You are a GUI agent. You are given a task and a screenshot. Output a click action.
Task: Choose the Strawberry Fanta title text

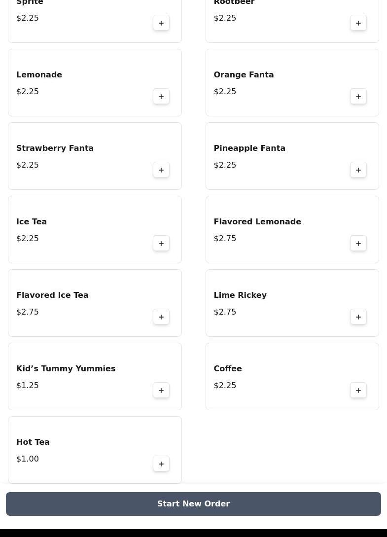pos(55,148)
